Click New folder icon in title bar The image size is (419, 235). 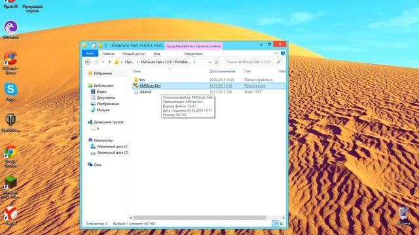100,45
